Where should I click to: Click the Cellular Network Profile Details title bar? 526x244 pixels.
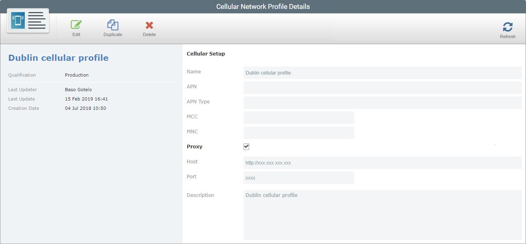tap(263, 6)
